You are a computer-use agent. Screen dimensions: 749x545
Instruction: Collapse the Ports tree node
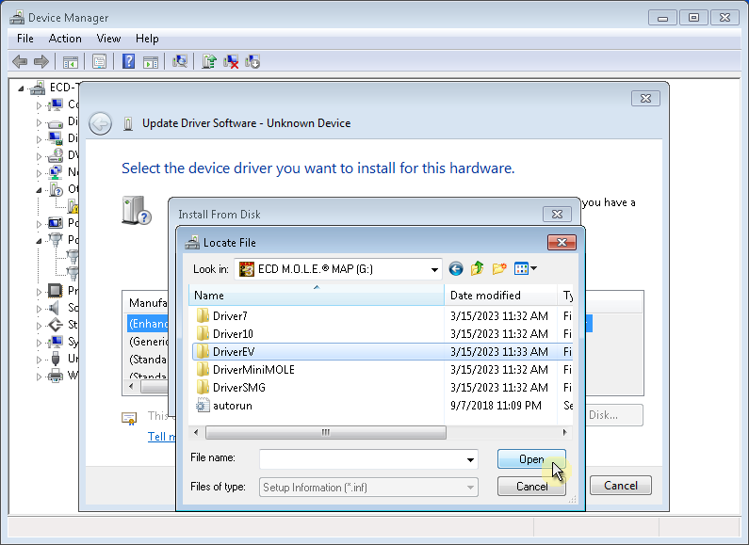pyautogui.click(x=40, y=241)
